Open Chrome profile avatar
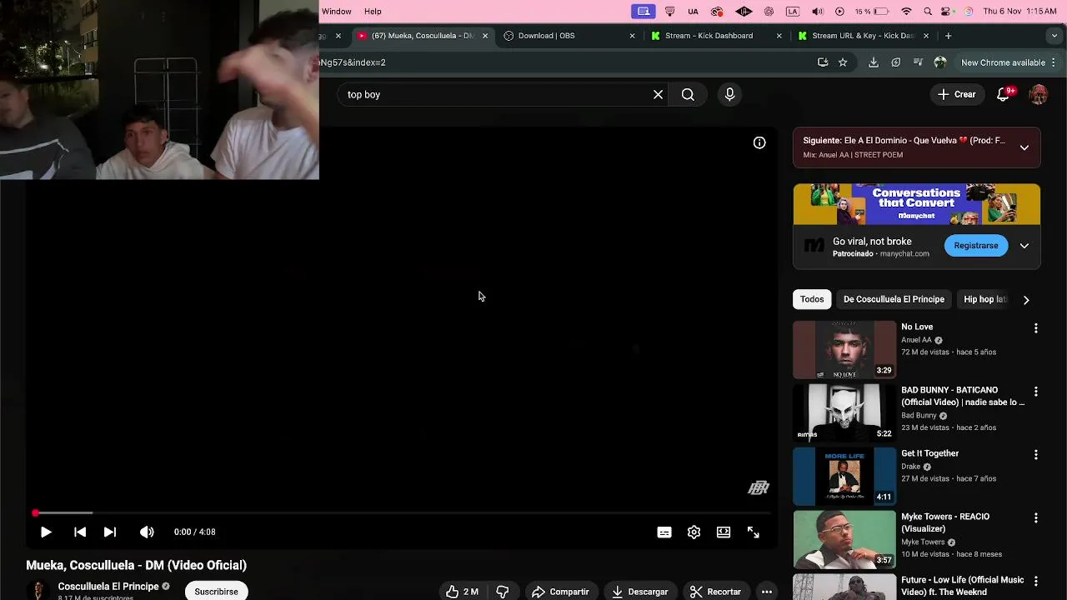Viewport: 1067px width, 600px height. tap(940, 62)
